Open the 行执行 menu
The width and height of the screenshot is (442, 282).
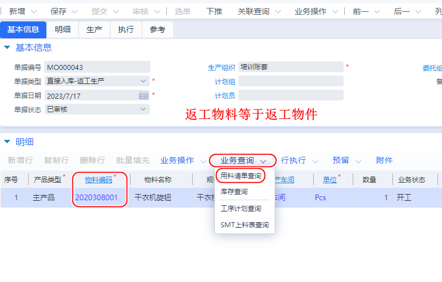coord(293,160)
